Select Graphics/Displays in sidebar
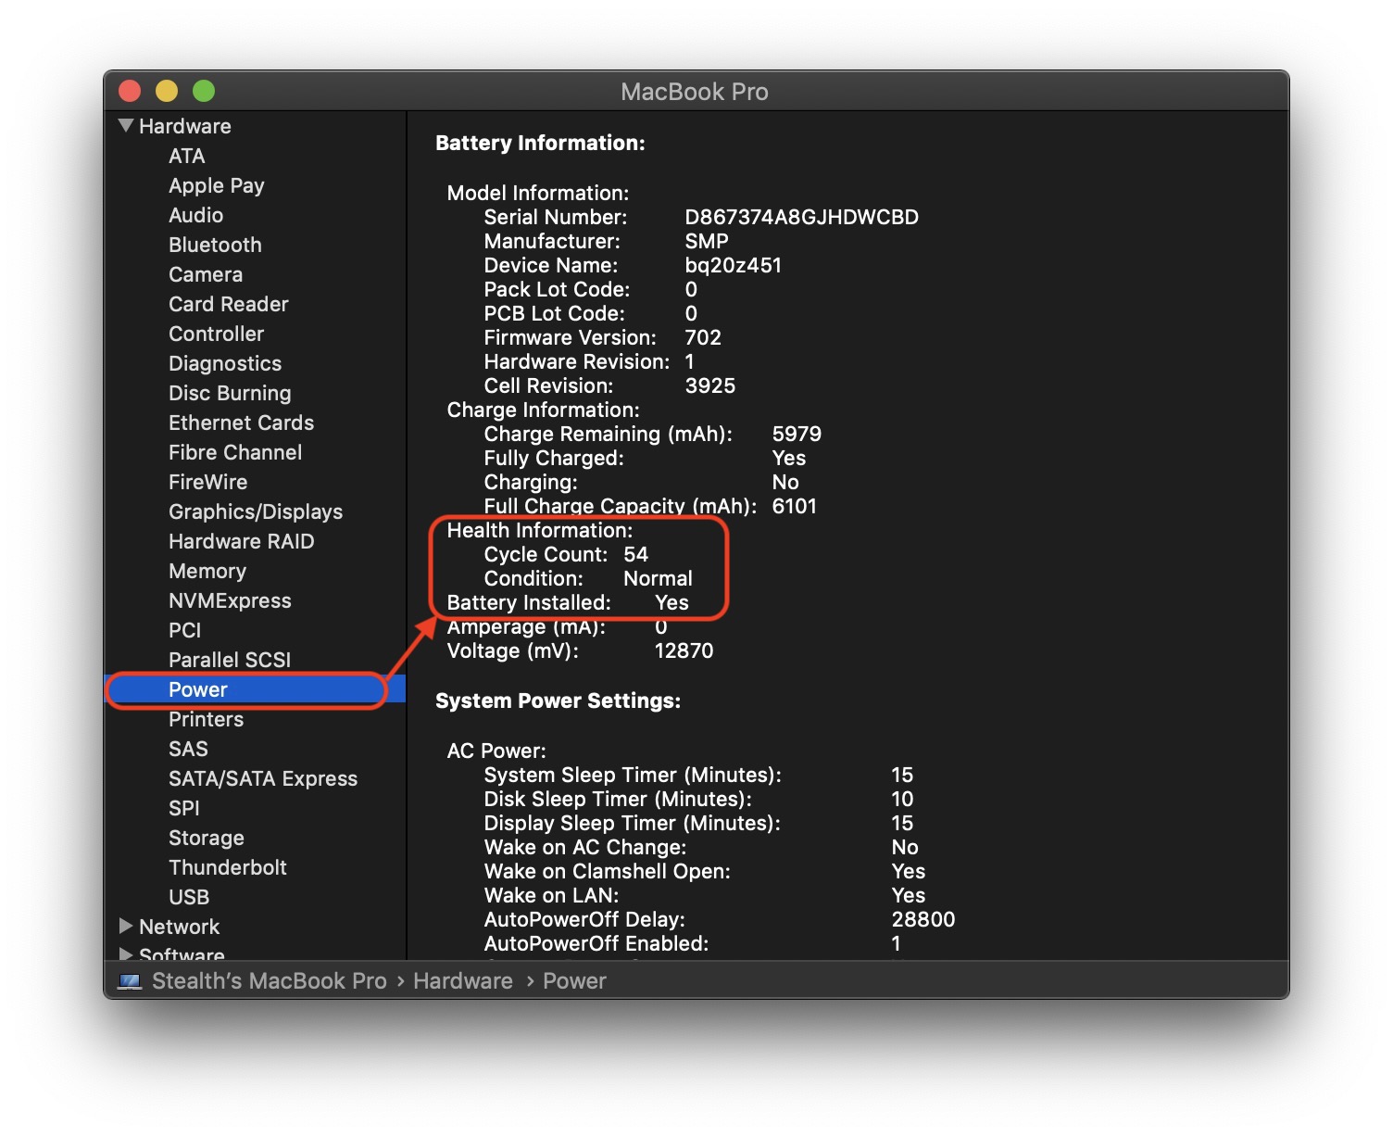Image resolution: width=1393 pixels, height=1136 pixels. coord(256,511)
